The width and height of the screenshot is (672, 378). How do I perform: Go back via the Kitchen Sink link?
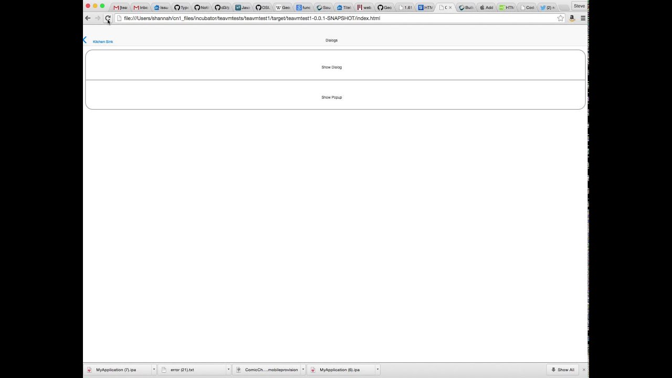pyautogui.click(x=103, y=41)
